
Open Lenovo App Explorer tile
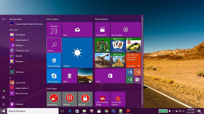[x=118, y=99]
